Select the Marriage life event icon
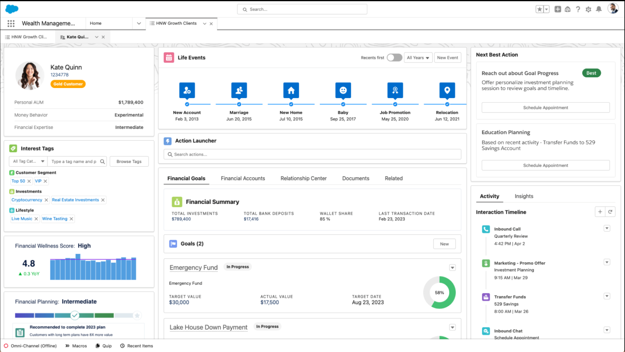 click(239, 90)
